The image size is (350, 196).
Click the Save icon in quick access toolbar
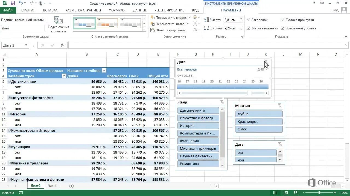tap(13, 3)
